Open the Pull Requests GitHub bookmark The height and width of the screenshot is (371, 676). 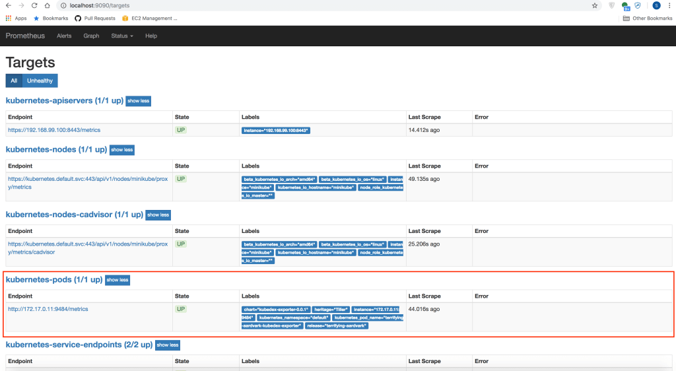click(95, 18)
